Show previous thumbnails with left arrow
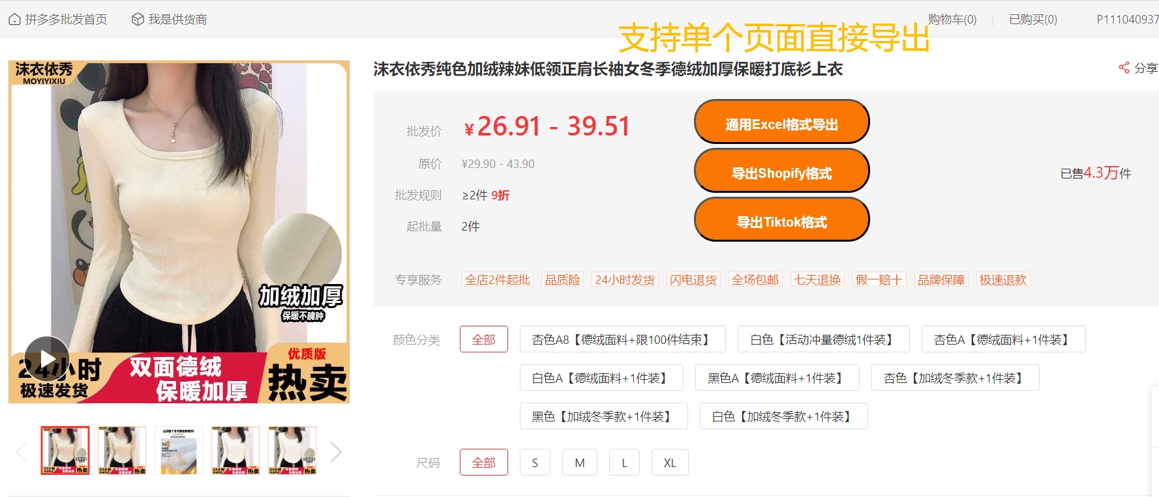Image resolution: width=1159 pixels, height=497 pixels. click(x=22, y=451)
